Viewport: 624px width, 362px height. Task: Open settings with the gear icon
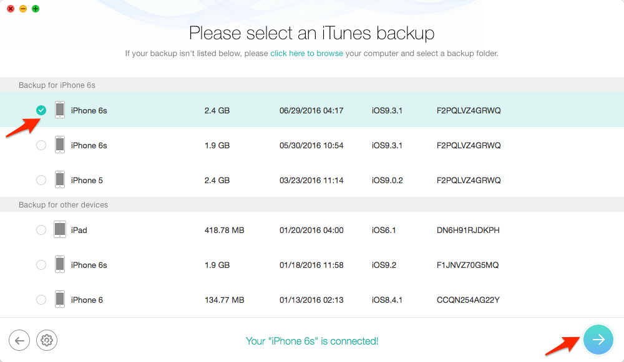(47, 341)
